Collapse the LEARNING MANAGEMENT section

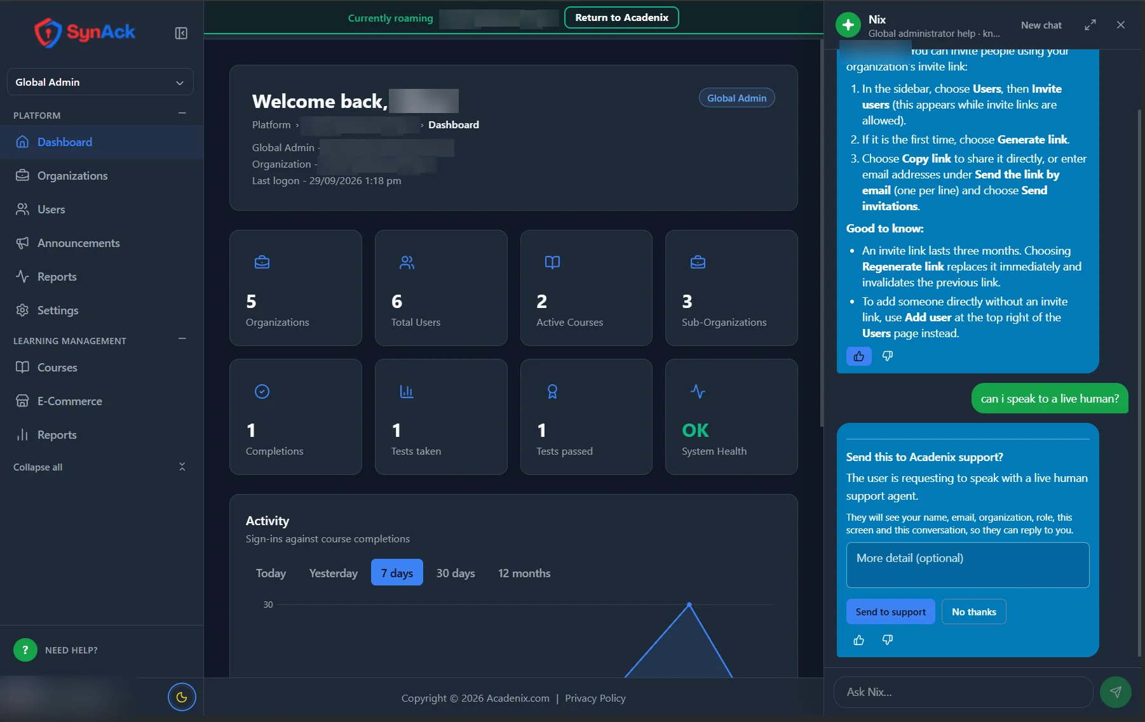182,340
